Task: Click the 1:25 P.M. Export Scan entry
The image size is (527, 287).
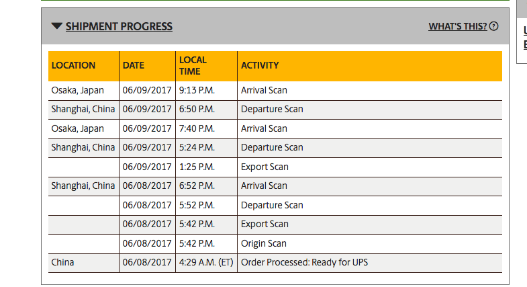Action: click(x=265, y=167)
